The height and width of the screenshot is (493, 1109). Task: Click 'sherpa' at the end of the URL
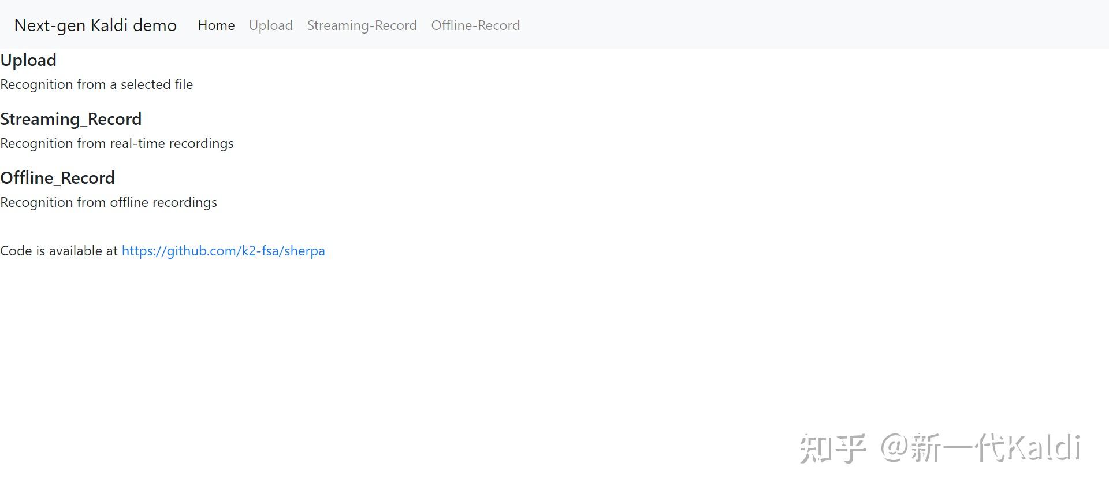[304, 251]
